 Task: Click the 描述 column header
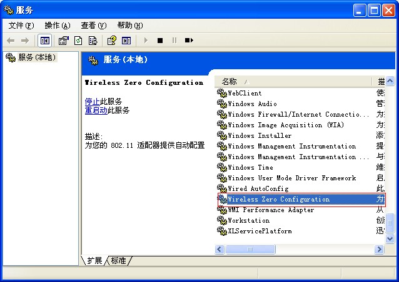[x=378, y=82]
